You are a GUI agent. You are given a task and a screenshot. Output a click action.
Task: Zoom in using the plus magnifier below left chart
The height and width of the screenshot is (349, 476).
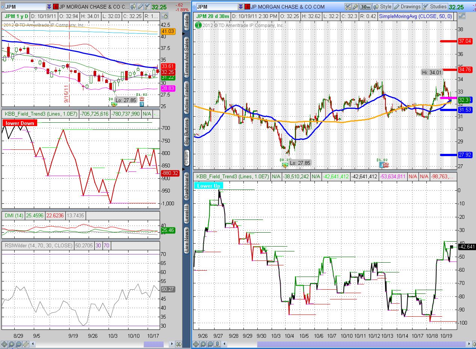tap(11, 344)
